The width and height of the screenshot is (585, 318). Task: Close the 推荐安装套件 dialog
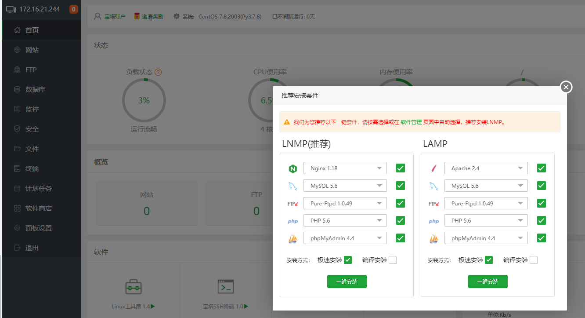[566, 87]
